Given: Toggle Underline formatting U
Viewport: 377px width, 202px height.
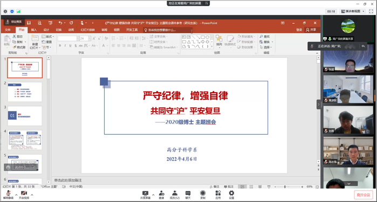Looking at the screenshot, I should 70,45.
